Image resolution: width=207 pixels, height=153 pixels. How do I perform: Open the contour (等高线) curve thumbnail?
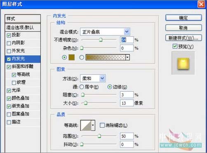(x=86, y=125)
